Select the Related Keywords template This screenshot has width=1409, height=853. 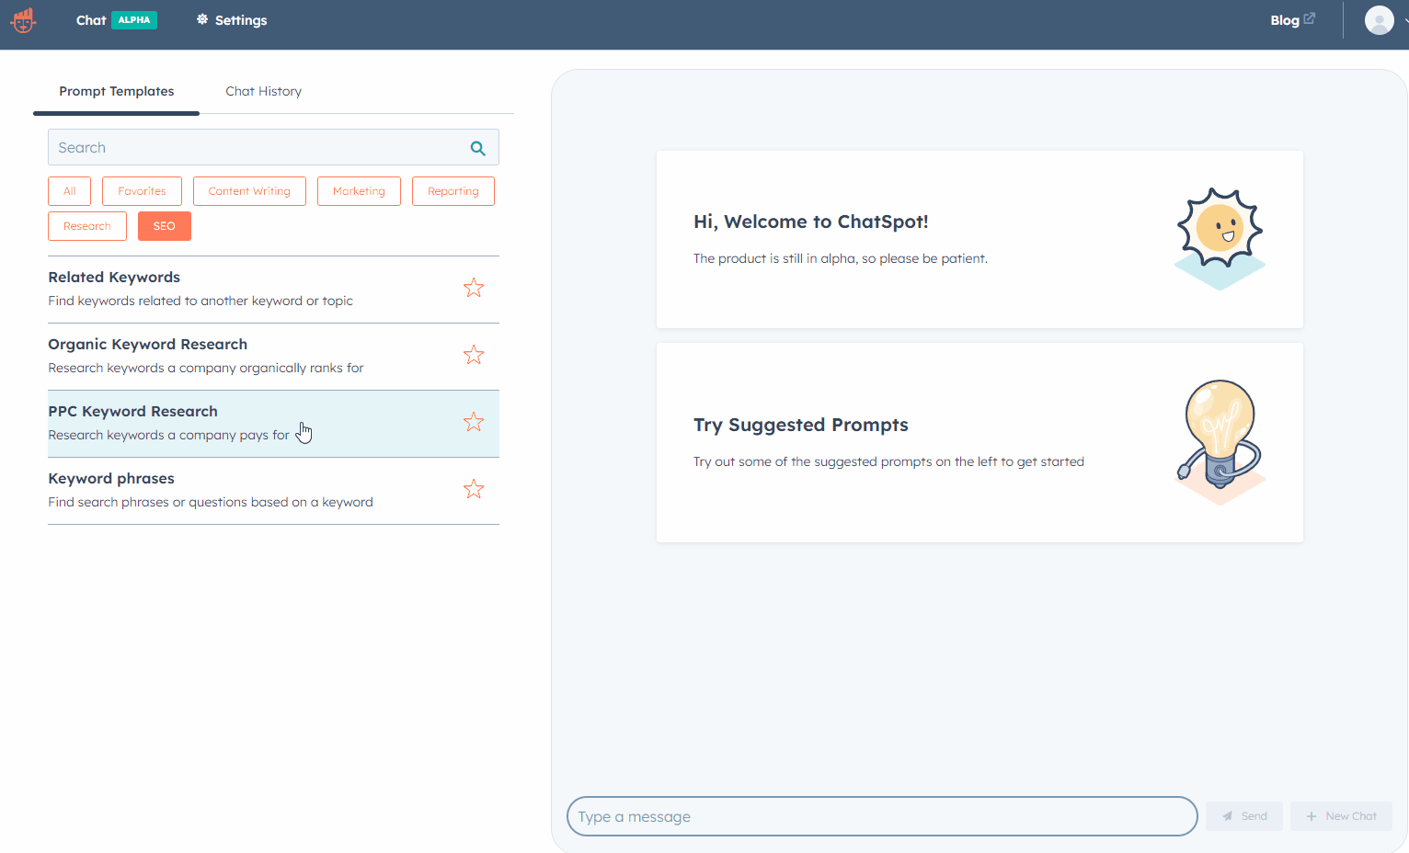click(x=273, y=290)
